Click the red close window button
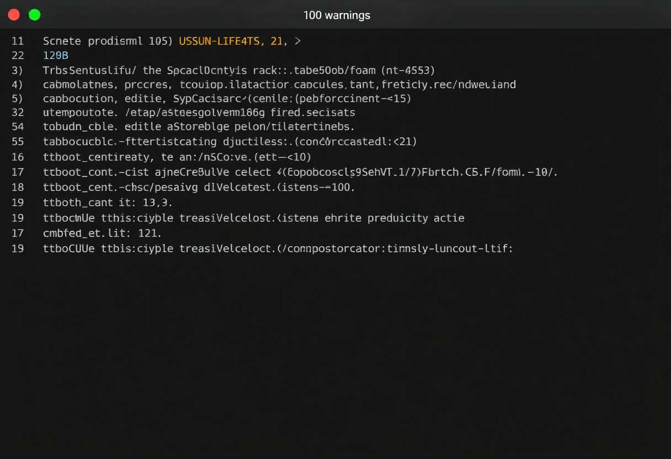 (x=14, y=15)
